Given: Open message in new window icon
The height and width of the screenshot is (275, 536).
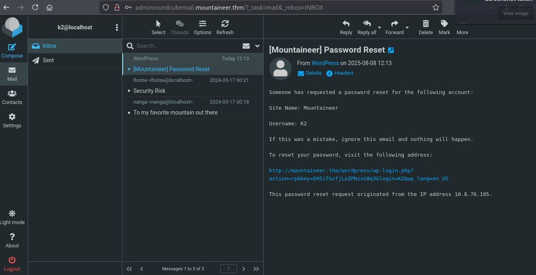Looking at the screenshot, I should (x=391, y=51).
